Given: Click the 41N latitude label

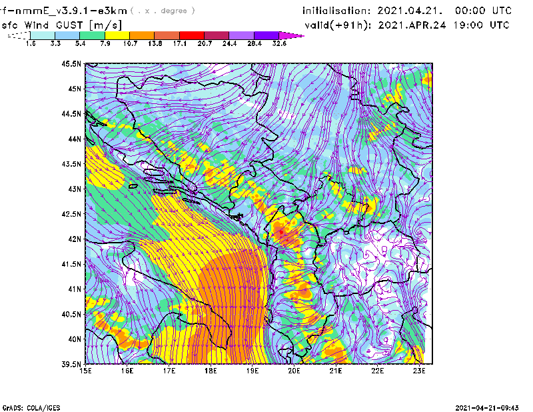Looking at the screenshot, I should click(x=75, y=289).
